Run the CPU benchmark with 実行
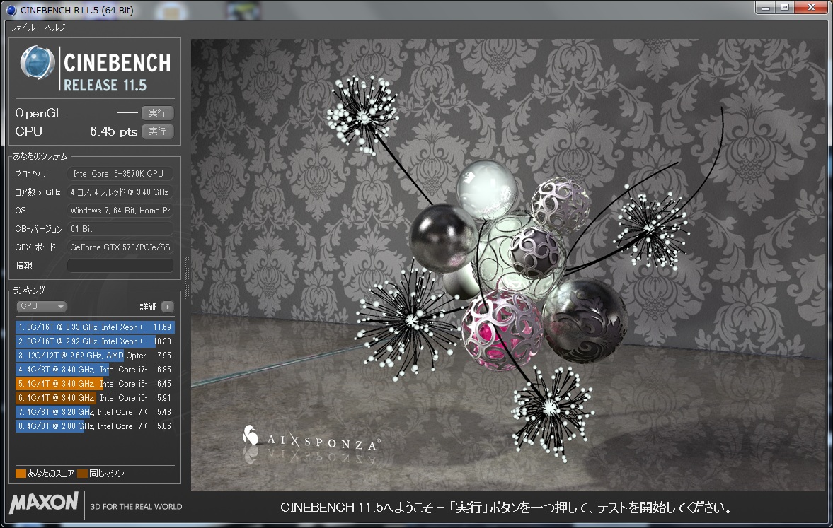Image resolution: width=833 pixels, height=528 pixels. click(157, 131)
